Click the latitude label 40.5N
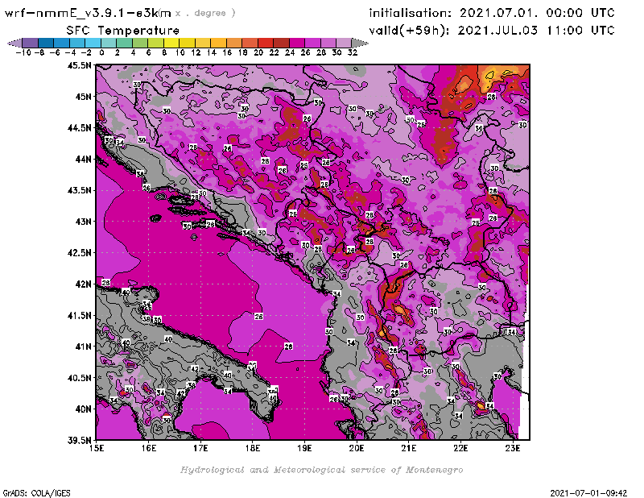Image resolution: width=644 pixels, height=498 pixels. pyautogui.click(x=79, y=378)
